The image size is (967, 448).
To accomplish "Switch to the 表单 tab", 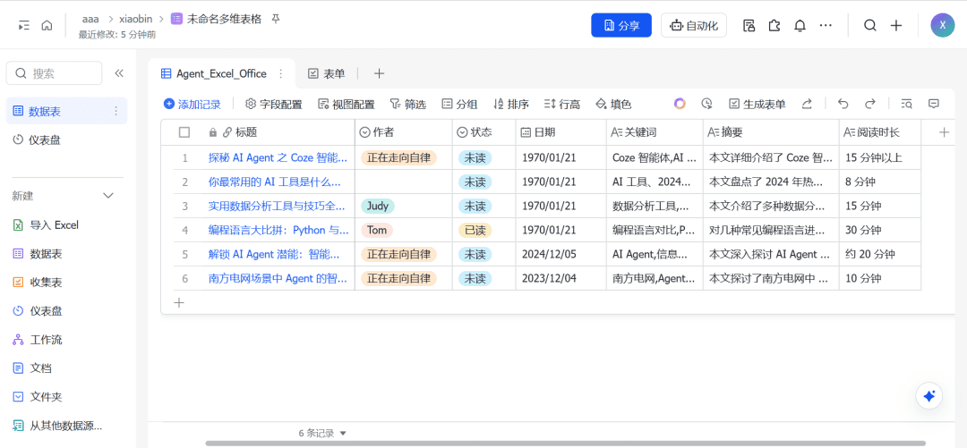I will (326, 74).
